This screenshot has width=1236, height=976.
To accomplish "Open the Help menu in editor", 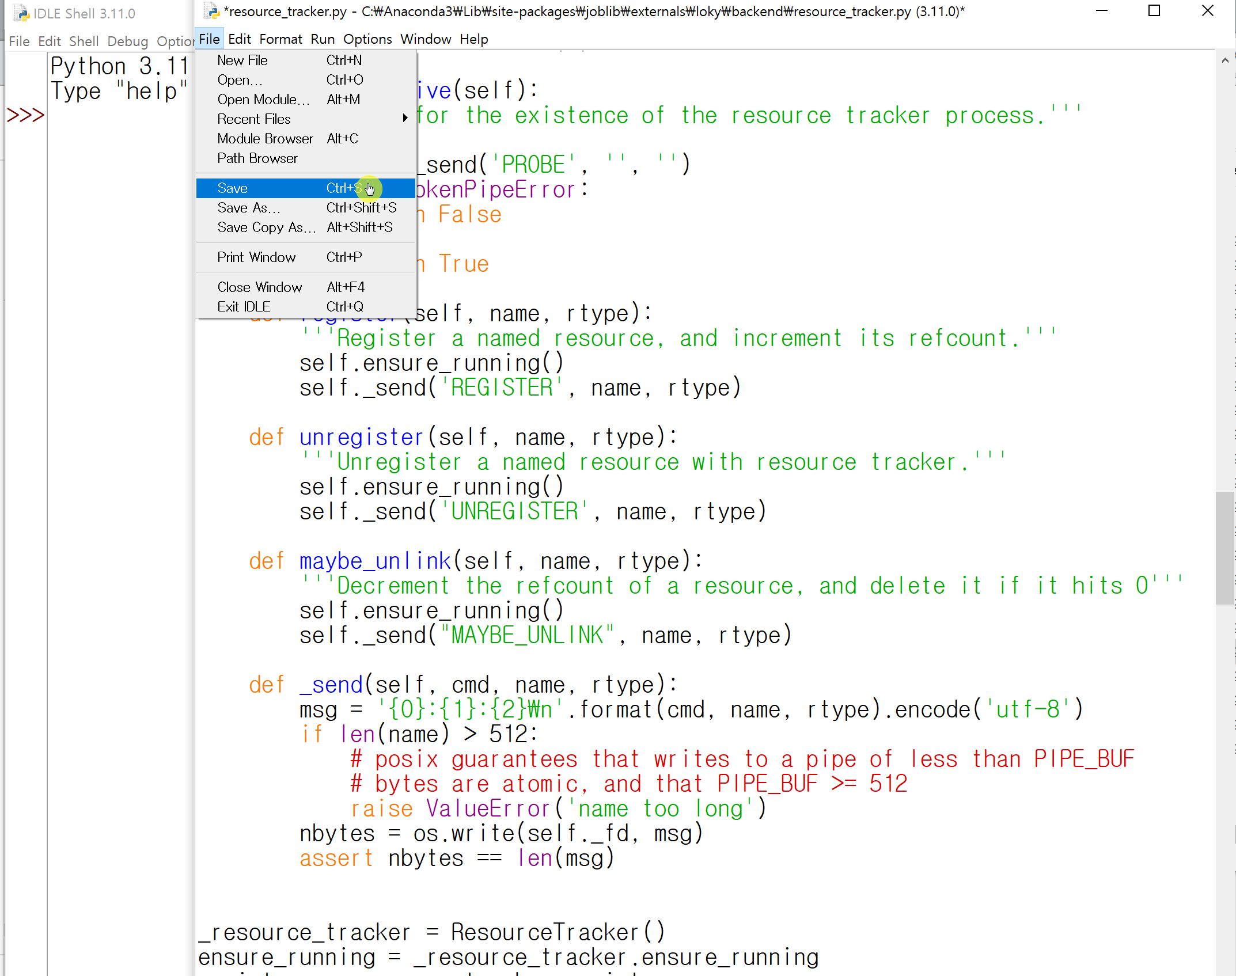I will pyautogui.click(x=473, y=39).
